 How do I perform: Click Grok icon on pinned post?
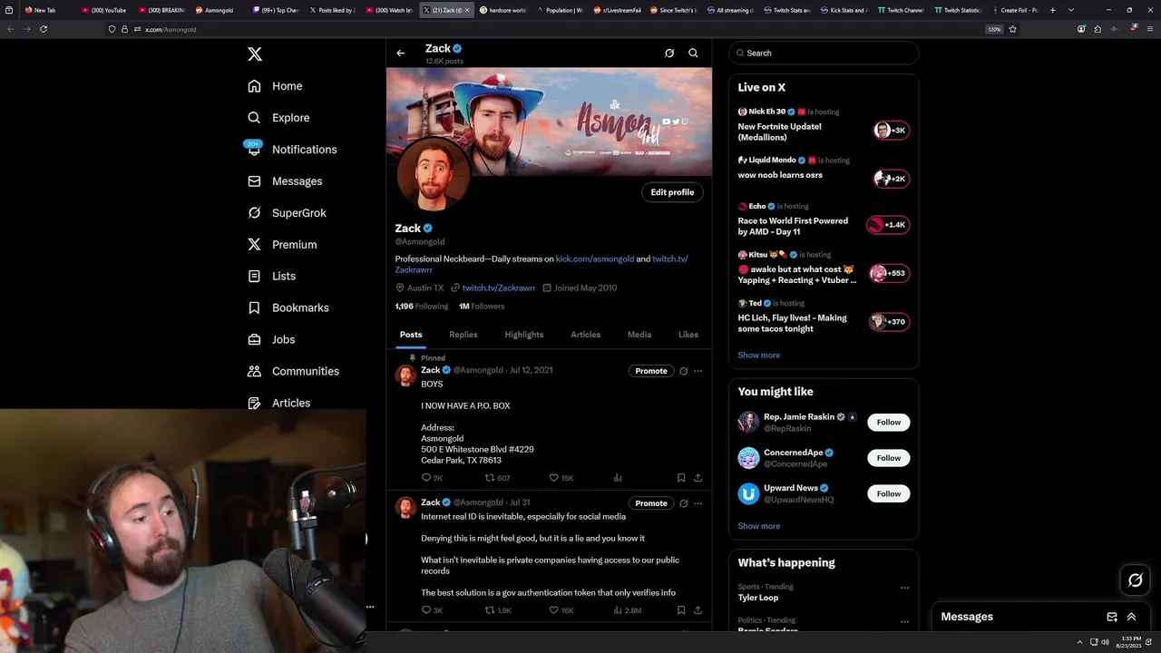pos(684,371)
